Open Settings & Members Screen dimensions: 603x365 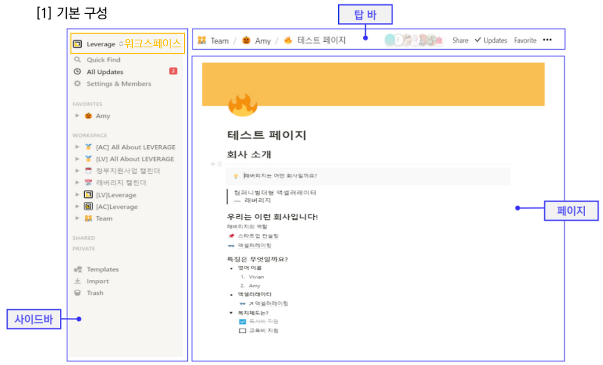pyautogui.click(x=118, y=83)
